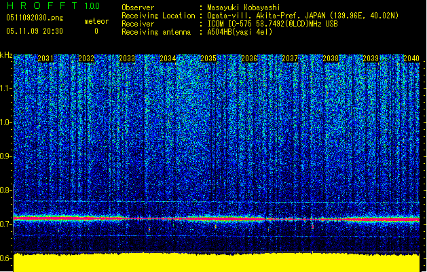The width and height of the screenshot is (427, 272).
Task: Click the Ogata-vill. Akita-Pref. JAPAN location text
Action: click(x=303, y=16)
